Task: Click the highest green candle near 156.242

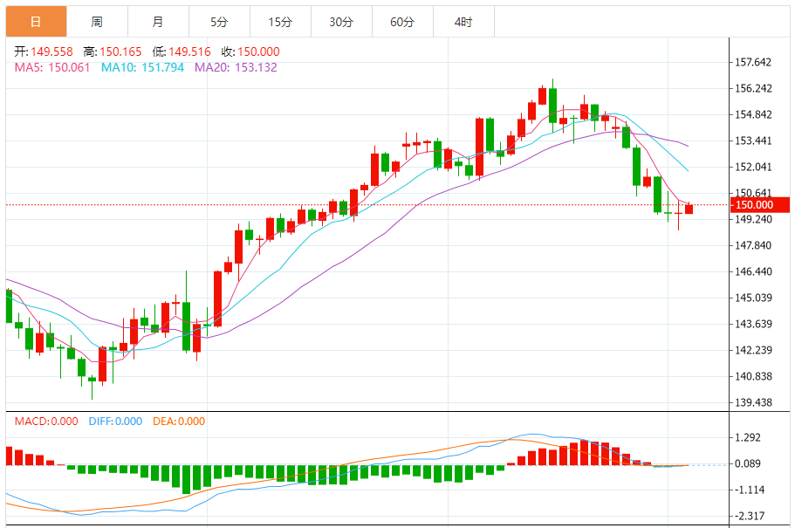Action: (x=552, y=105)
